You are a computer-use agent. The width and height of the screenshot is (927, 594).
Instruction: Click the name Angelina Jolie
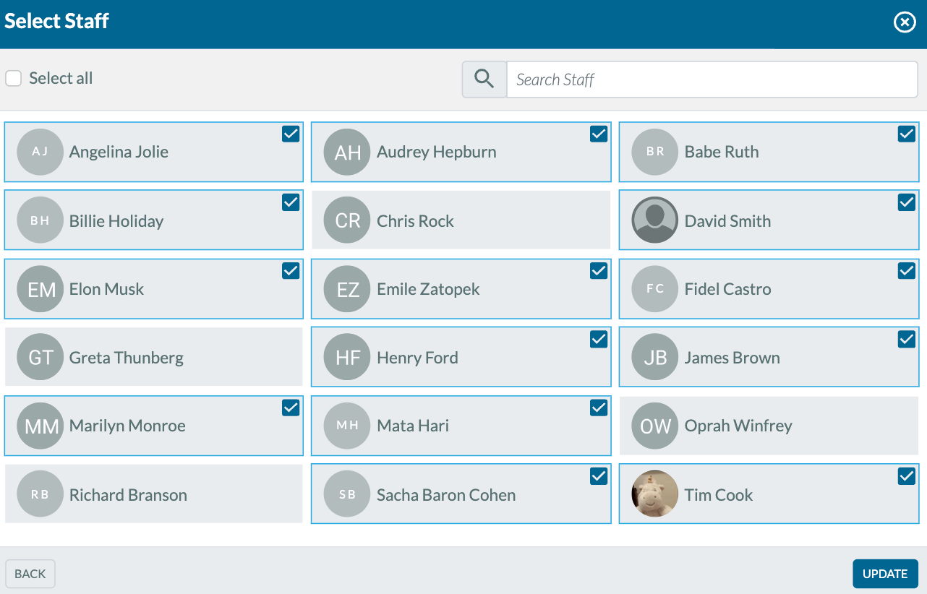119,152
